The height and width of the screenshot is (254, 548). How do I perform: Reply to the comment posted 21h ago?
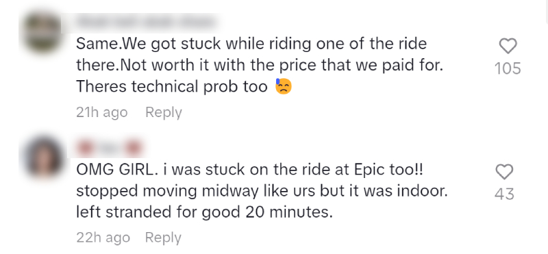tap(164, 112)
